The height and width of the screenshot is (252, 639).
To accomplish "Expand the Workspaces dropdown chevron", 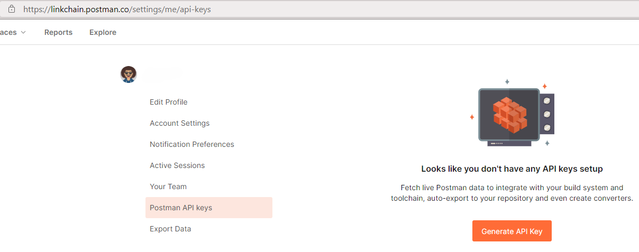I will tap(23, 33).
